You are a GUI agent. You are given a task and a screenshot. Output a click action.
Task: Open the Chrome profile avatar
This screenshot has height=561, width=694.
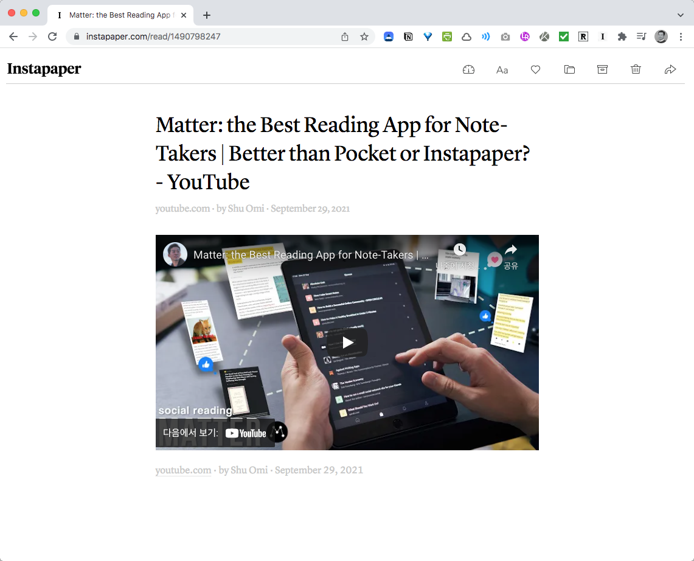(661, 37)
